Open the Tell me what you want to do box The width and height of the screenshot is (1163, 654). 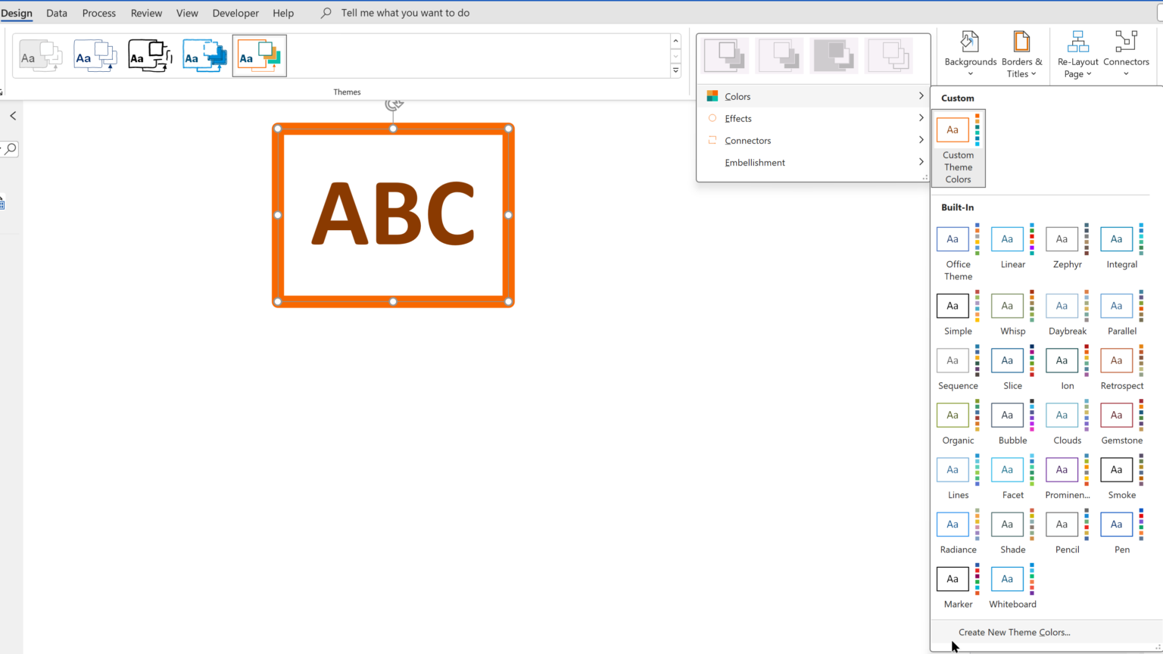(405, 12)
